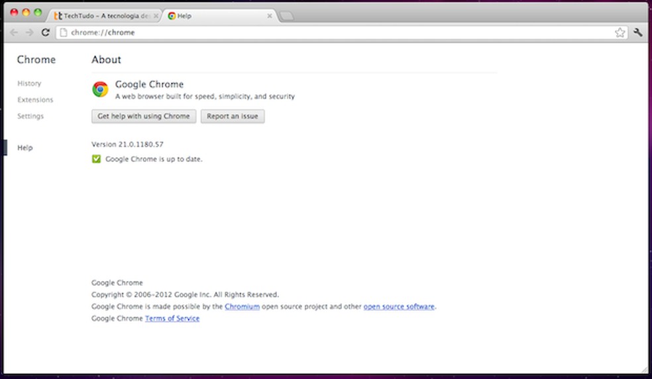
Task: Close the TechTudo tab
Action: pos(156,16)
